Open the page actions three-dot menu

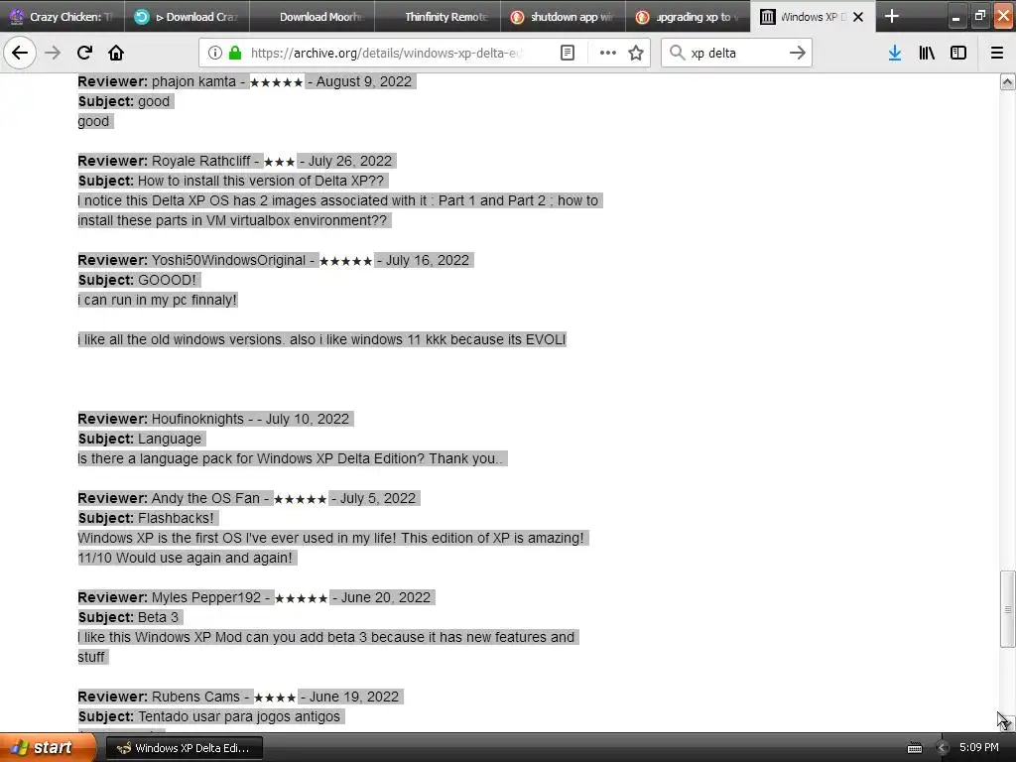(608, 53)
